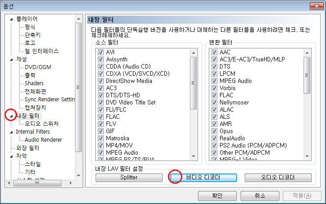The width and height of the screenshot is (326, 204).
Task: Open Audio Renderer settings page
Action: coord(43,140)
